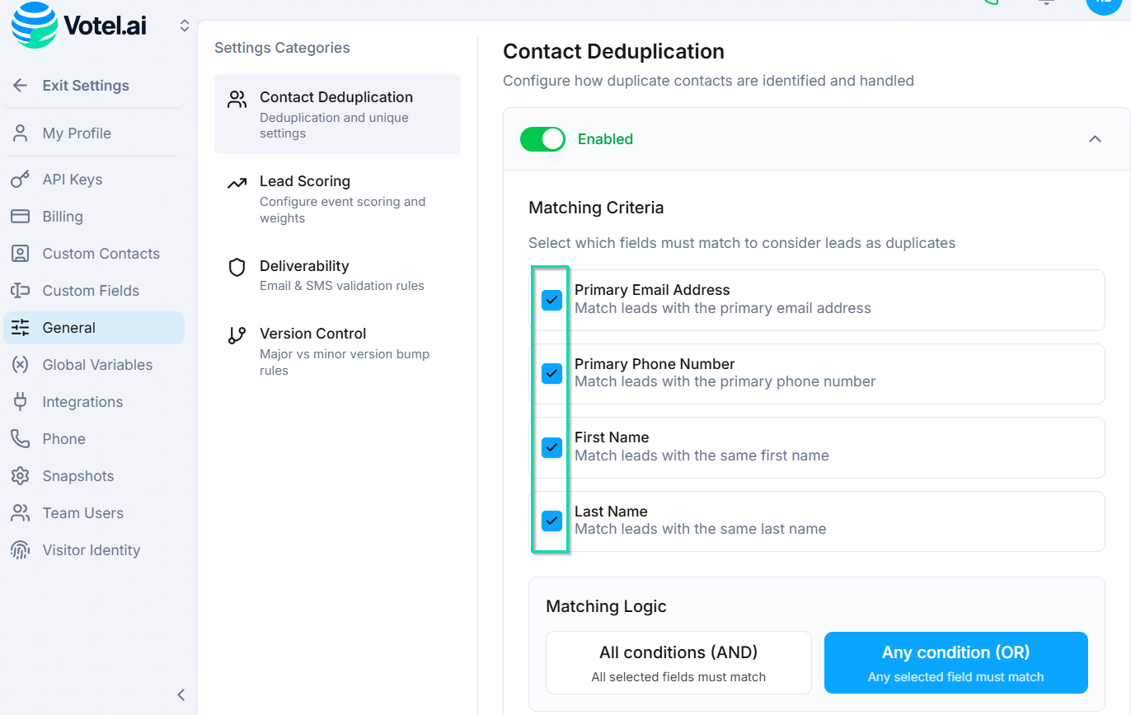Click the Integrations plug icon

(x=21, y=402)
